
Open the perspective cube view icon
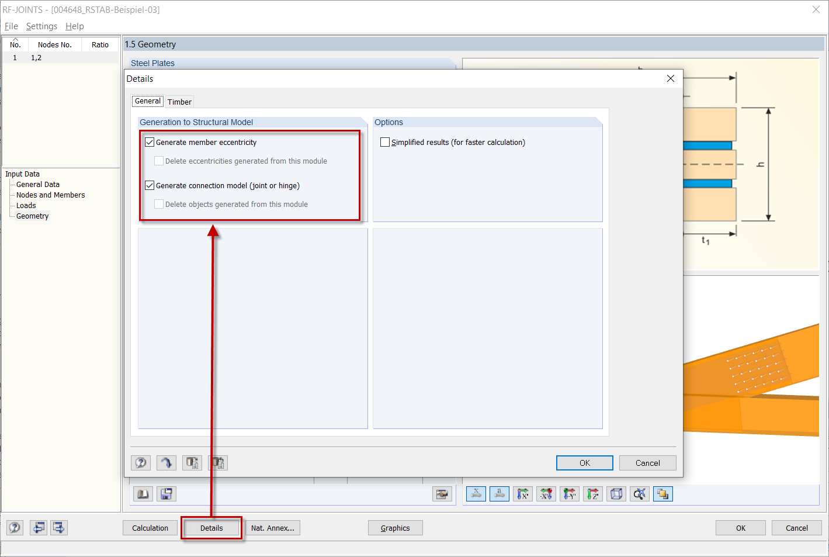pyautogui.click(x=616, y=494)
